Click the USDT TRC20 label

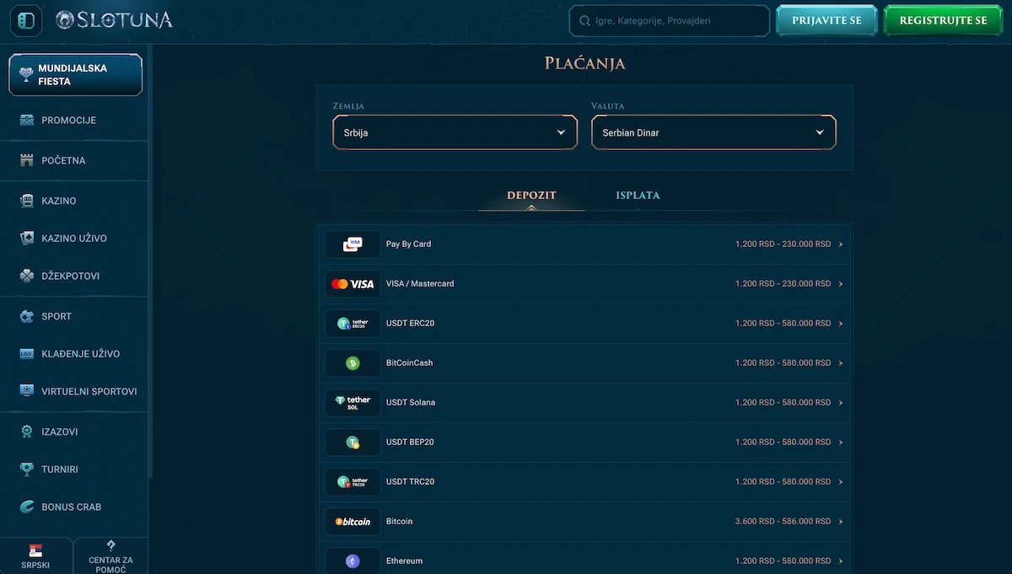[x=410, y=482]
